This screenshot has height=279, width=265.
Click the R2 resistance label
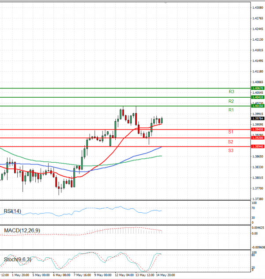(x=231, y=101)
